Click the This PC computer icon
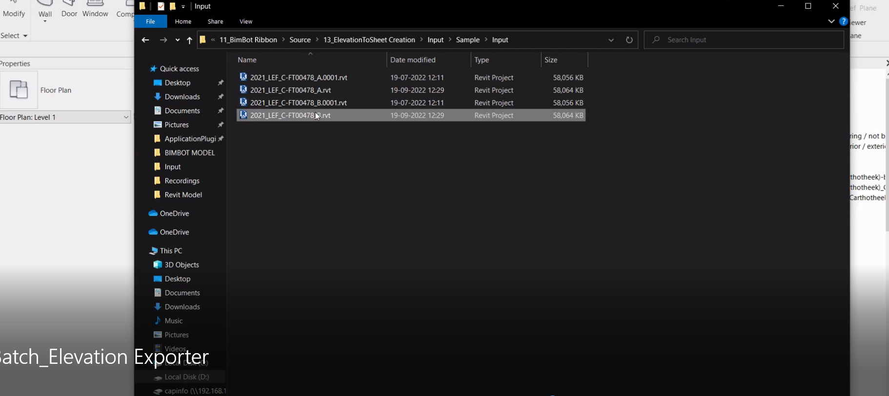Viewport: 889px width, 396px height. tap(153, 251)
